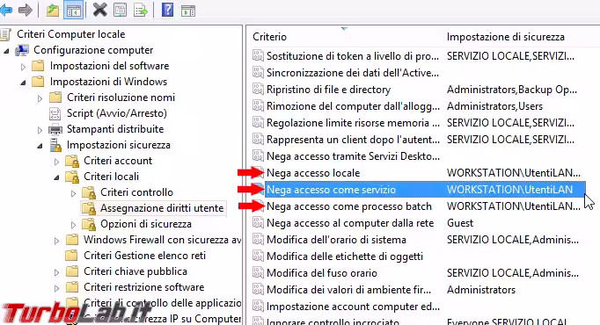Collapse the Configurazione computer node
This screenshot has height=325, width=600.
tap(6, 51)
